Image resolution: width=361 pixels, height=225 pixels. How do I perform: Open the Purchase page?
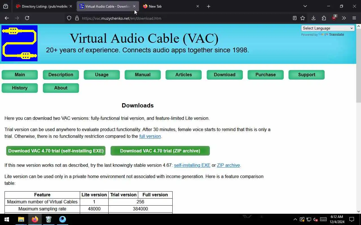[x=266, y=75]
